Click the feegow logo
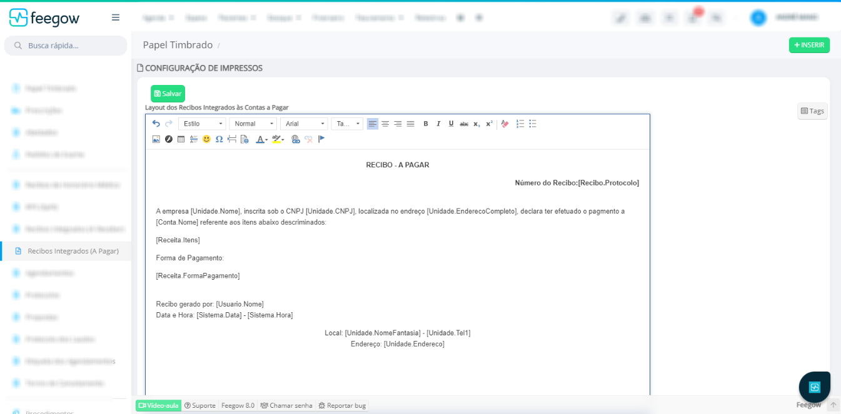The width and height of the screenshot is (841, 414). [x=44, y=17]
